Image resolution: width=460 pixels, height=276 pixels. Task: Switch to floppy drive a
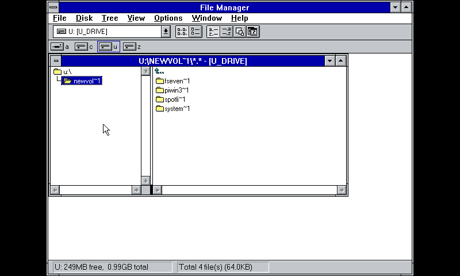[x=59, y=47]
